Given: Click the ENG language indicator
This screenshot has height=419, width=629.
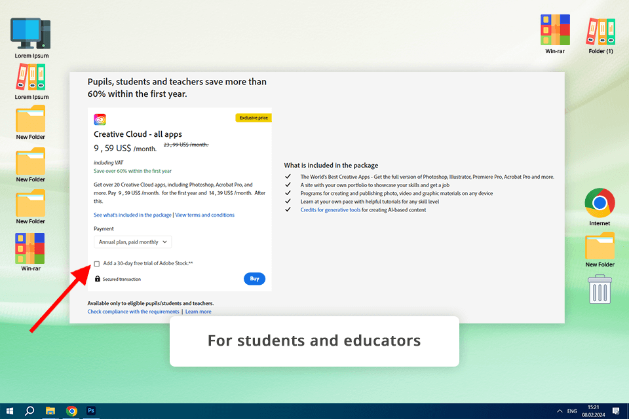Looking at the screenshot, I should coord(572,411).
